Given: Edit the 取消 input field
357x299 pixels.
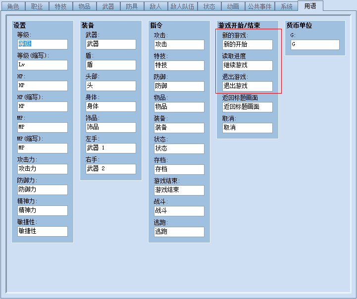Looking at the screenshot, I should pyautogui.click(x=248, y=128).
